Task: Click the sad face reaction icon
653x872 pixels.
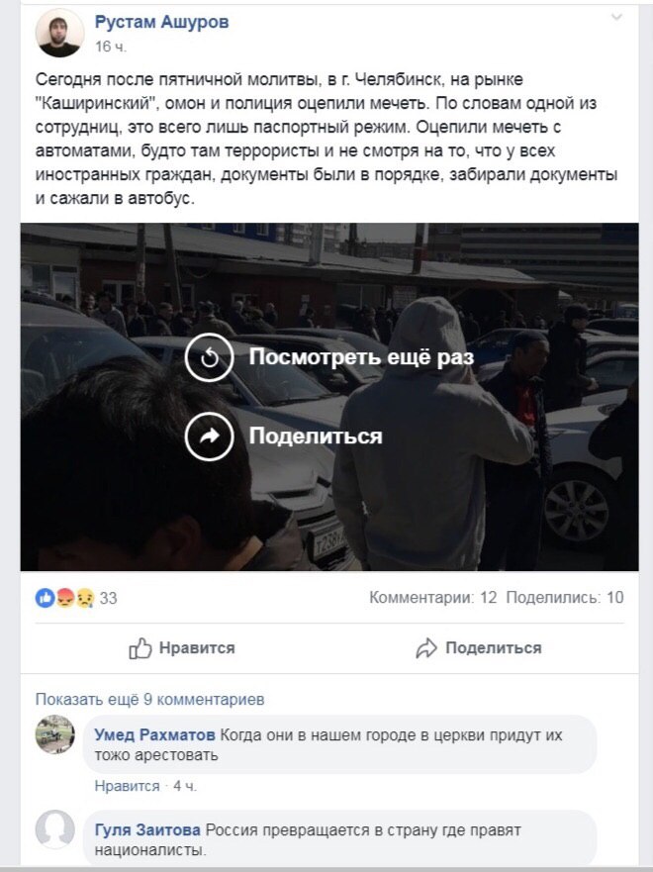Action: [84, 598]
